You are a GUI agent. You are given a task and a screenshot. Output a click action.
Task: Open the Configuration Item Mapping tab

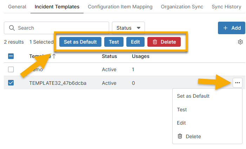tap(120, 7)
